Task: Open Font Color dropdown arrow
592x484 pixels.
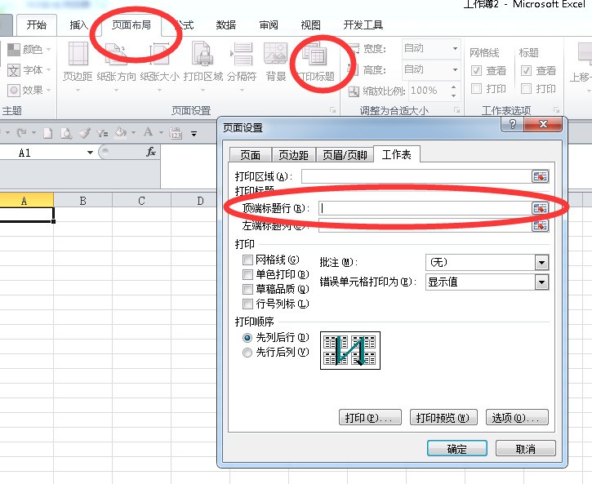Action: (x=161, y=133)
